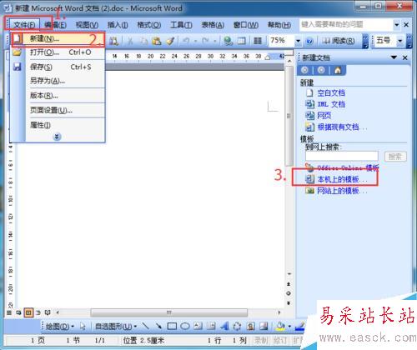Click the Insert Hyperlink globe icon
Image resolution: width=417 pixels, height=350 pixels.
pyautogui.click(x=229, y=41)
